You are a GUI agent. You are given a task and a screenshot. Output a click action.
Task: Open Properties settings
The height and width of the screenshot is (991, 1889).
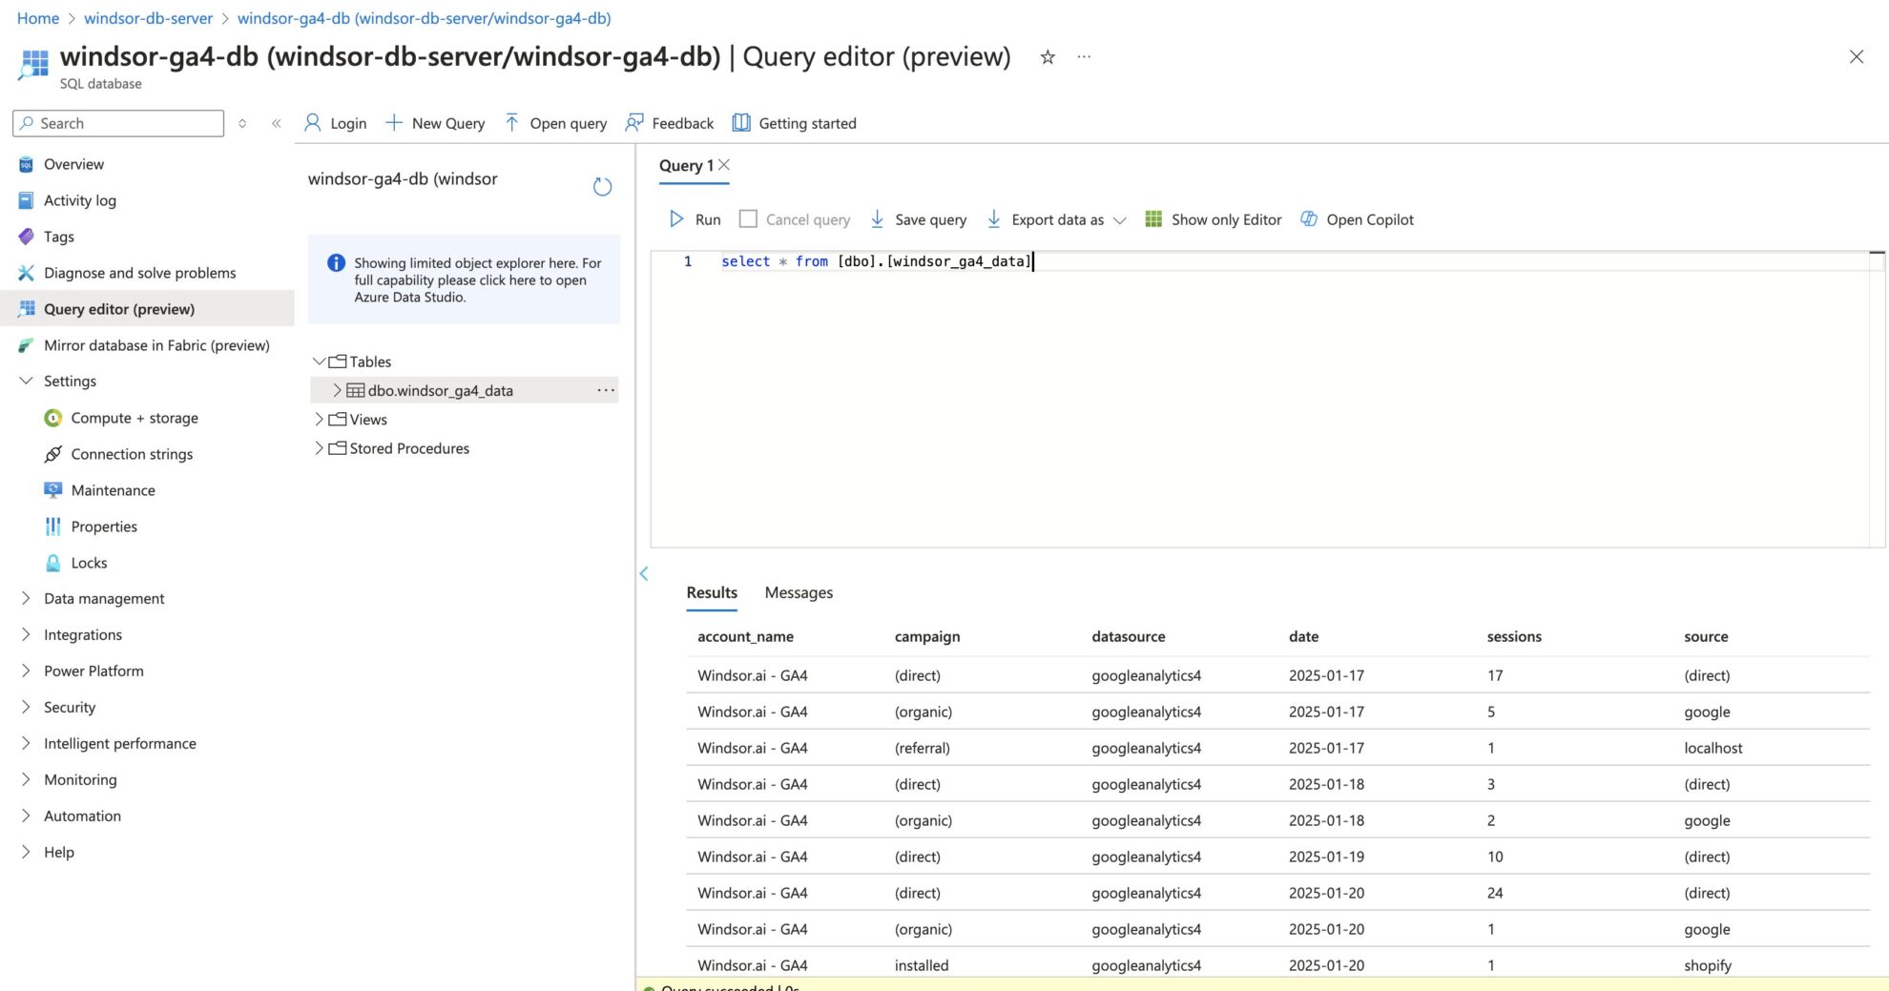(104, 526)
